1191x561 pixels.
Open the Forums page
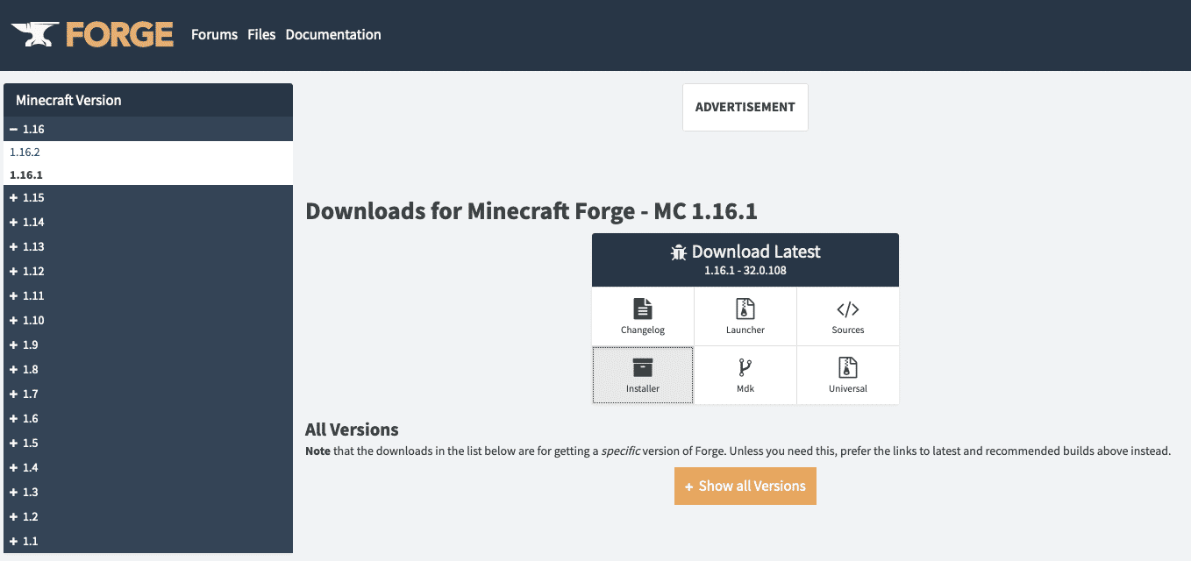[x=214, y=34]
